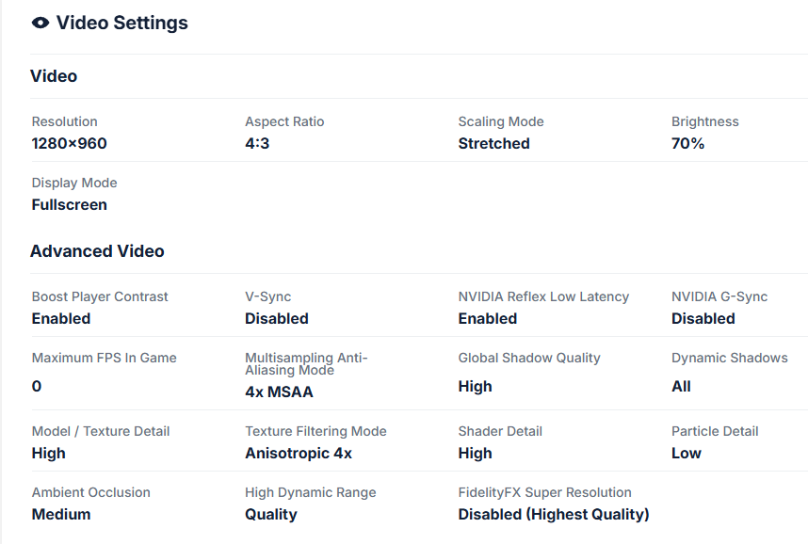Screen dimensions: 808x544
Task: Click the V-Sync Disabled value
Action: (x=276, y=319)
